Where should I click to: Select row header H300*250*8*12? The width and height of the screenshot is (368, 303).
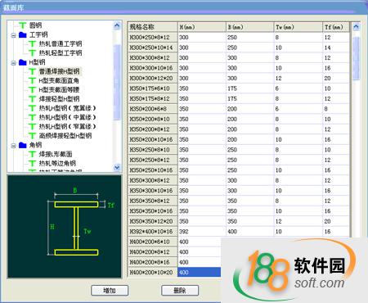[x=152, y=37]
